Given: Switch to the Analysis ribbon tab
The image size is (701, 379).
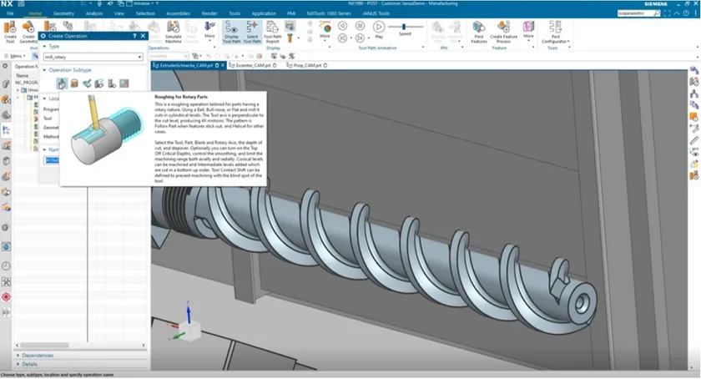Looking at the screenshot, I should pos(93,13).
